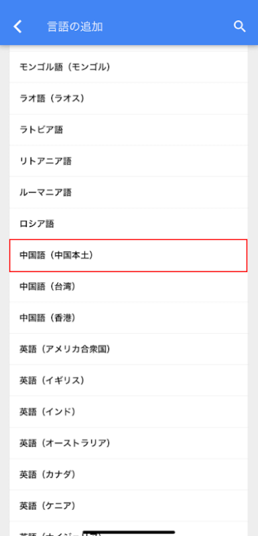Viewport: 258px width, 536px height.
Task: Choose ロシア語 in the list
Action: click(x=129, y=224)
